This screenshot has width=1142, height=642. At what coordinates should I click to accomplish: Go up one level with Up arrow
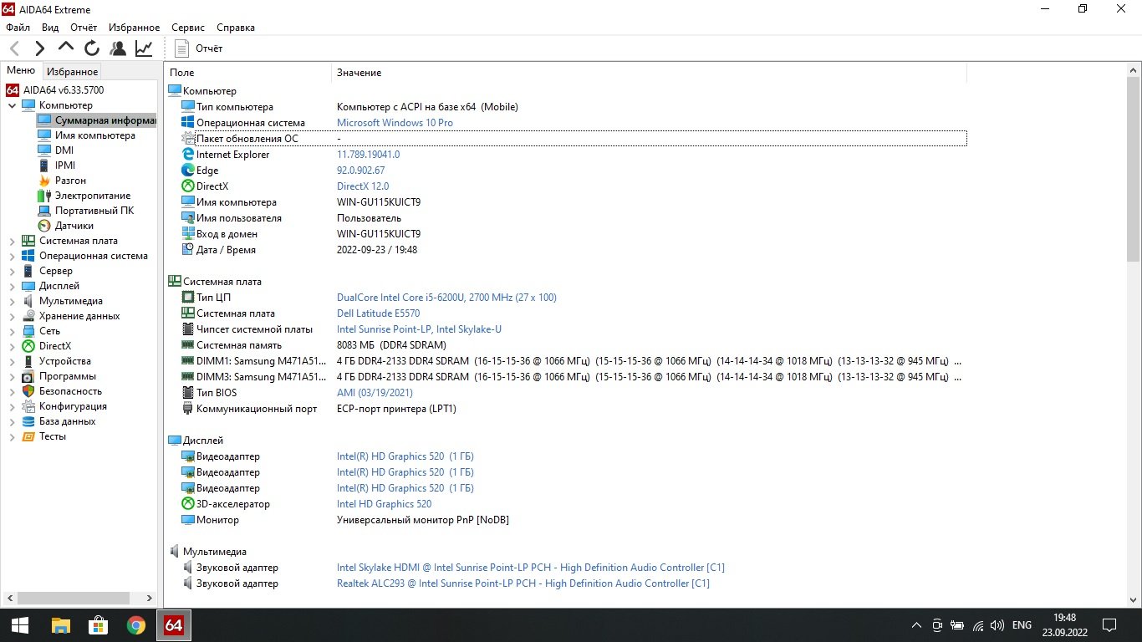coord(65,48)
